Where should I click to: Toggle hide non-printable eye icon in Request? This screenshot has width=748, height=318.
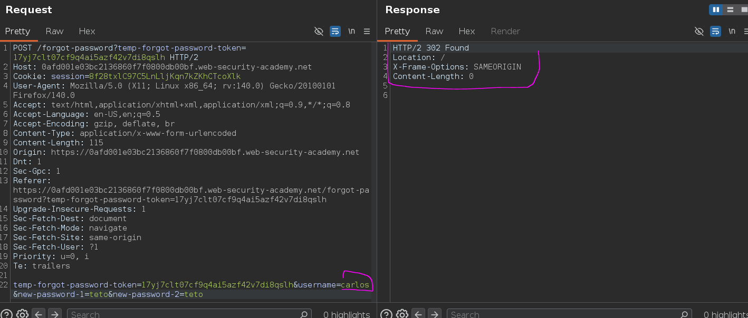[x=319, y=31]
